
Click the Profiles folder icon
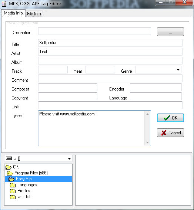click(x=13, y=191)
